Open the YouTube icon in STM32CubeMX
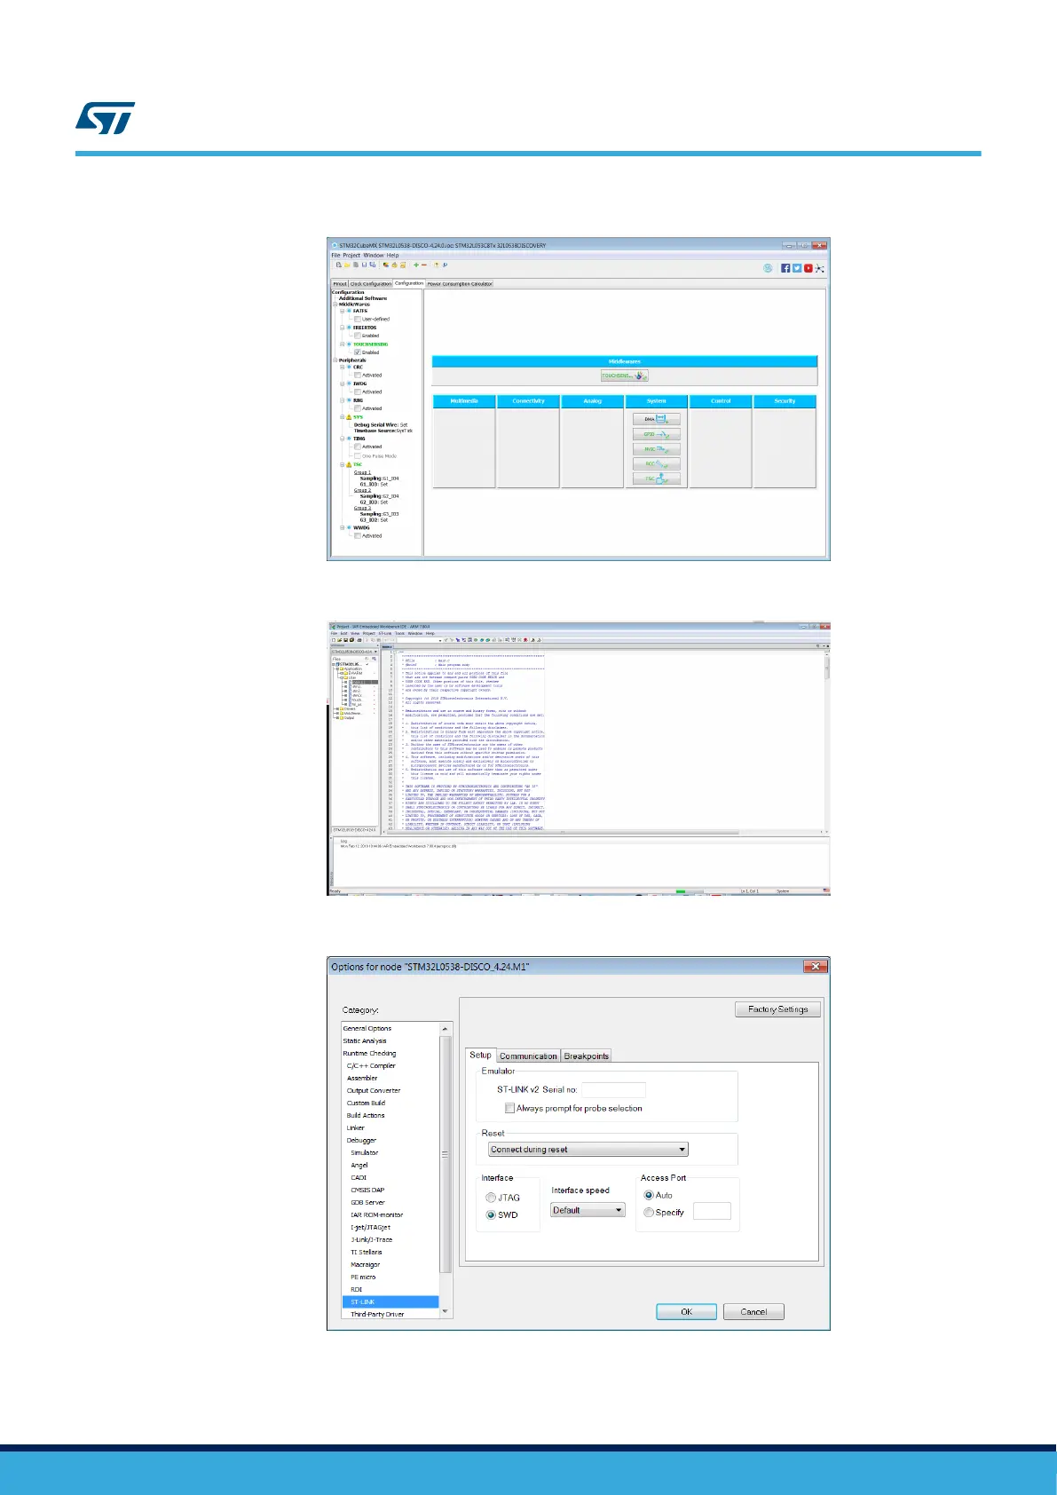 point(809,268)
